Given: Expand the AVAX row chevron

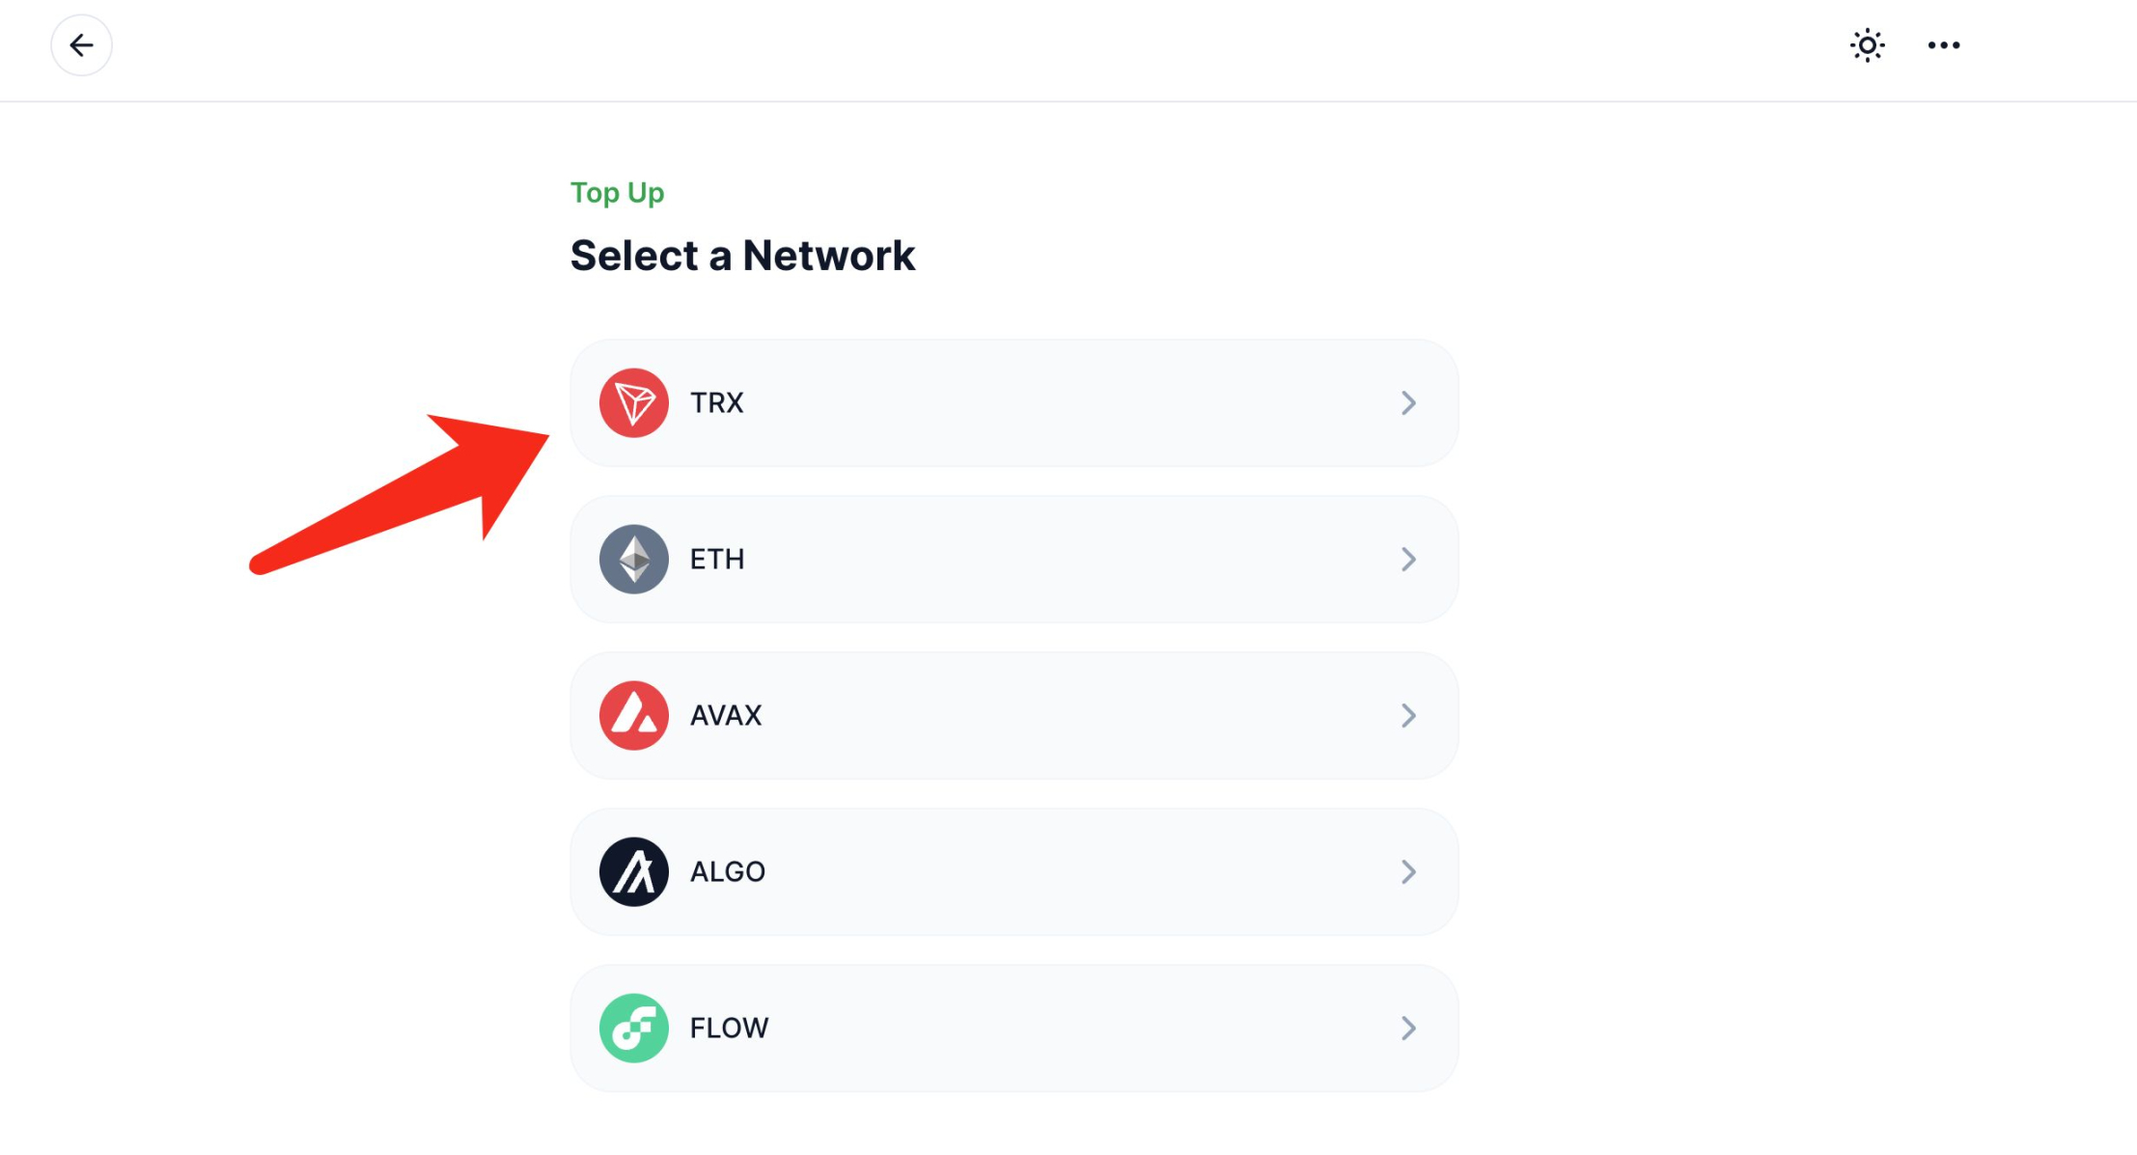Looking at the screenshot, I should [1408, 715].
